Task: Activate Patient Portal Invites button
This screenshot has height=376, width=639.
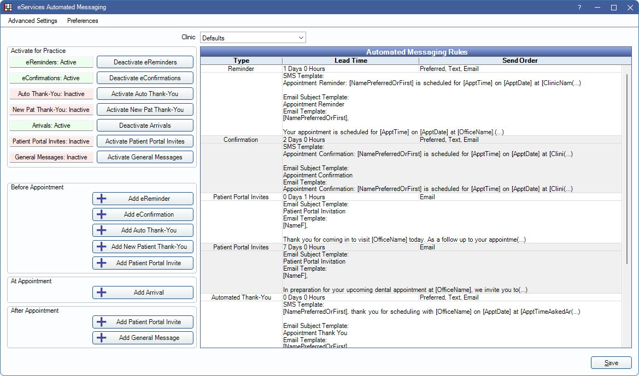Action: tap(145, 141)
